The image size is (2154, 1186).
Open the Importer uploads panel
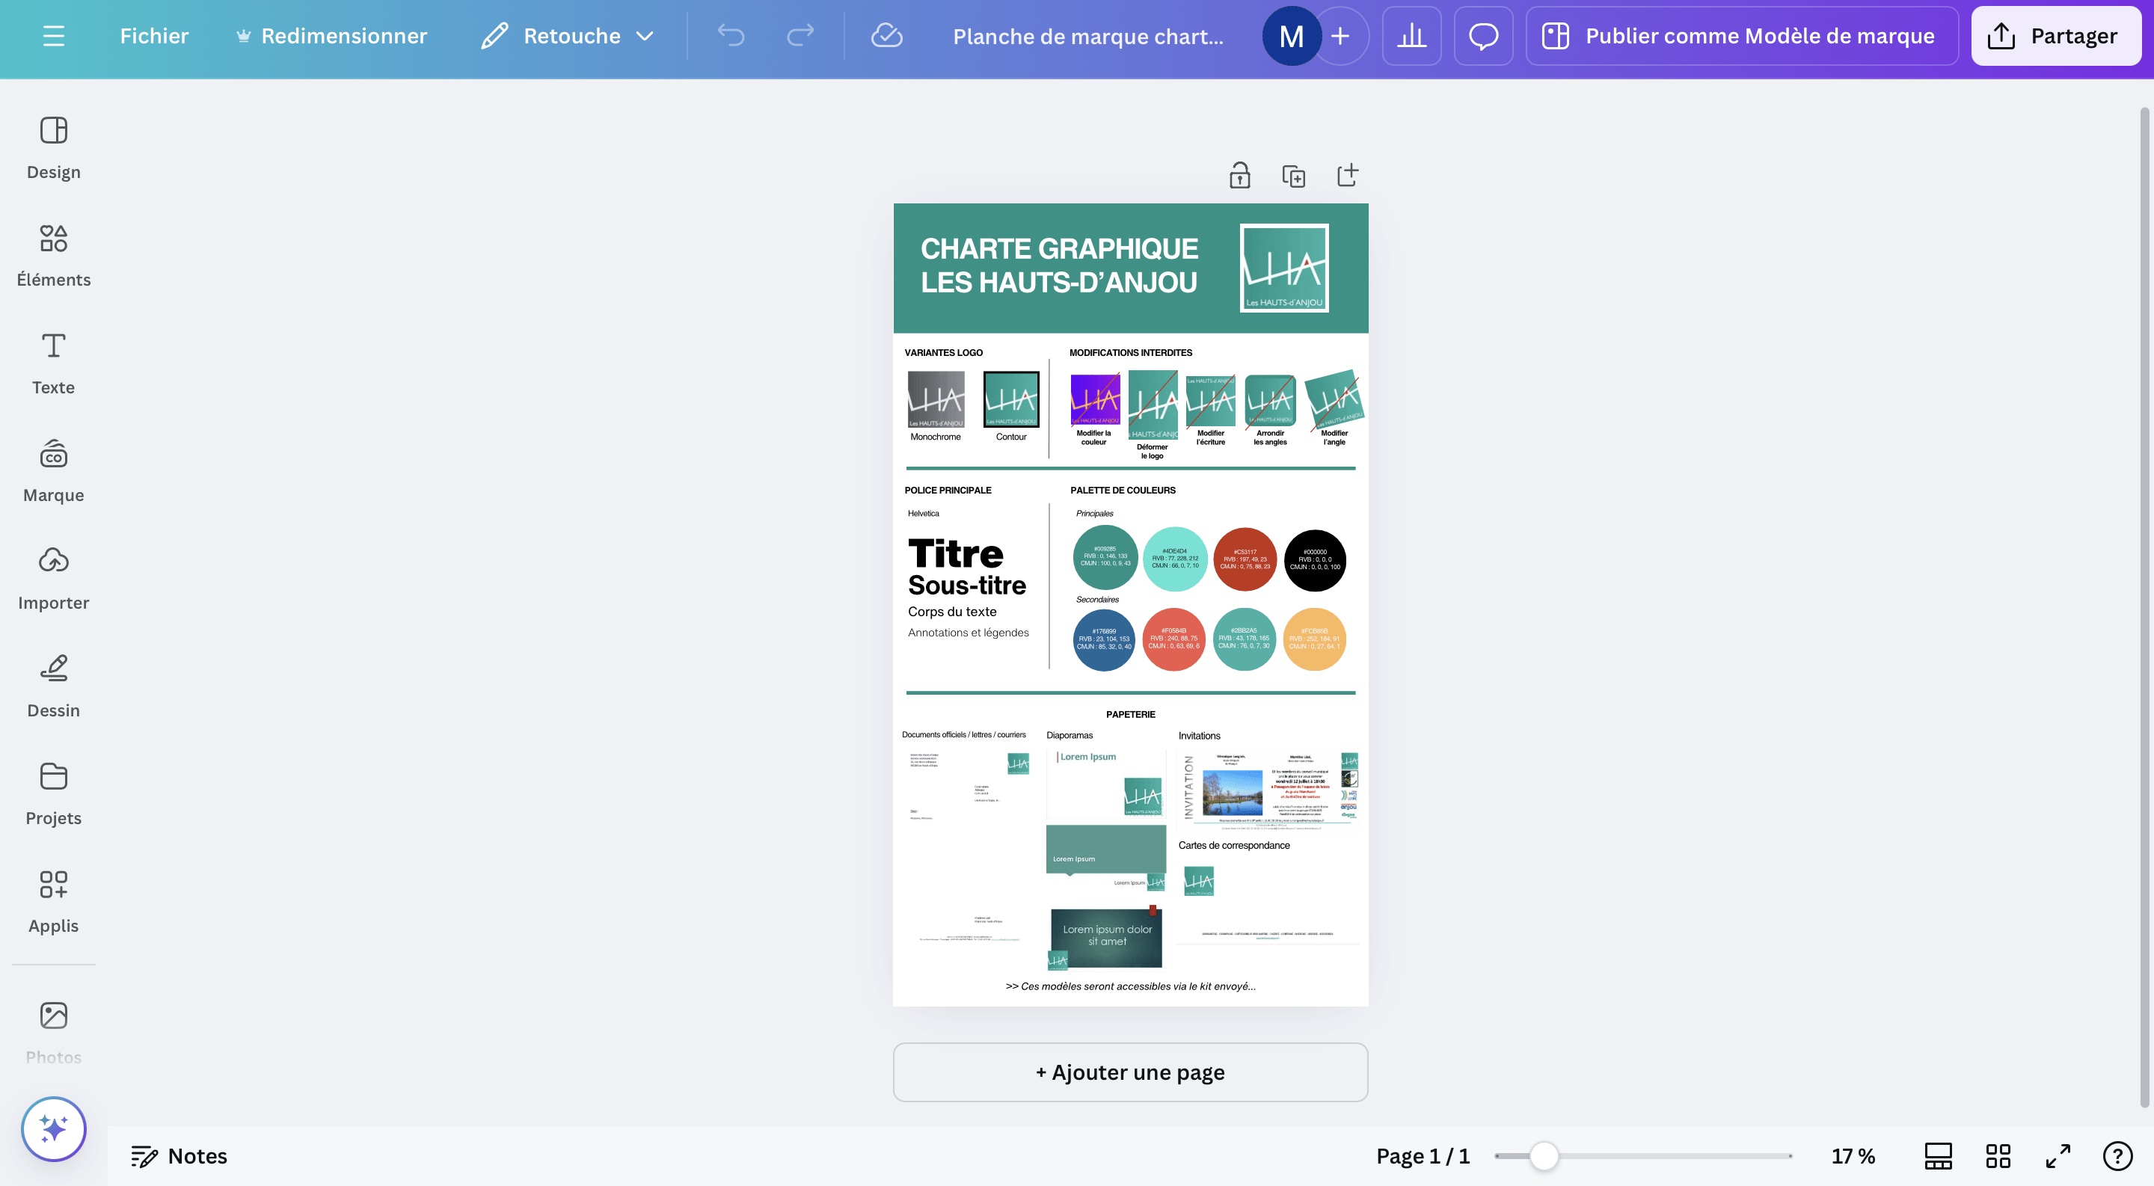54,580
